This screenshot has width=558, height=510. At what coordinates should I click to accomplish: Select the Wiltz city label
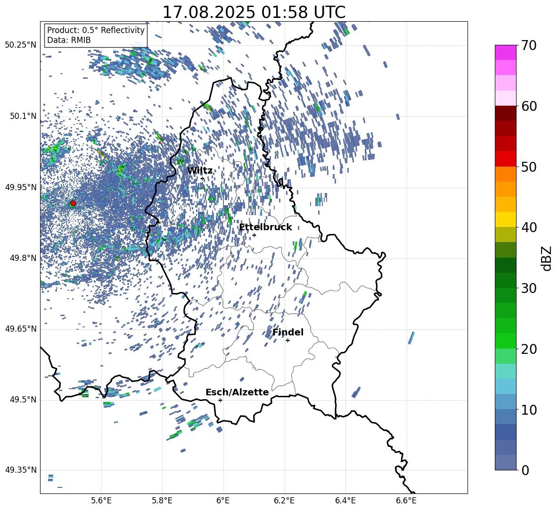200,171
